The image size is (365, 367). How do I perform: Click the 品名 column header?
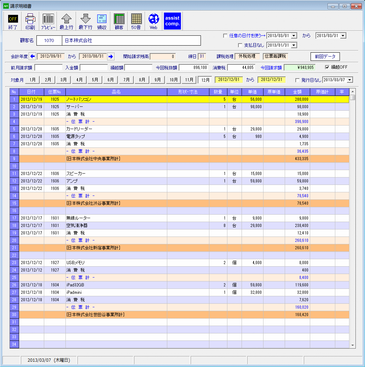click(116, 92)
